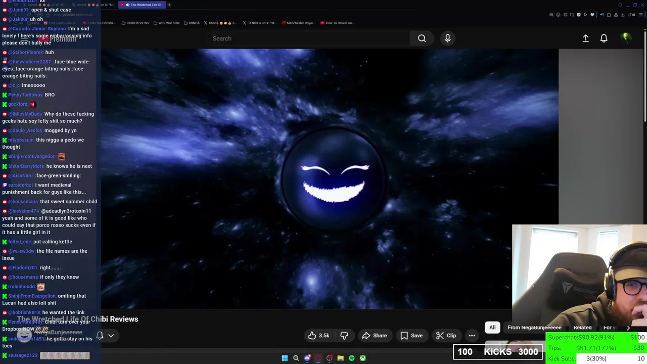647x364 pixels.
Task: Expand the subscription bell dropdown chevron
Action: (111, 335)
